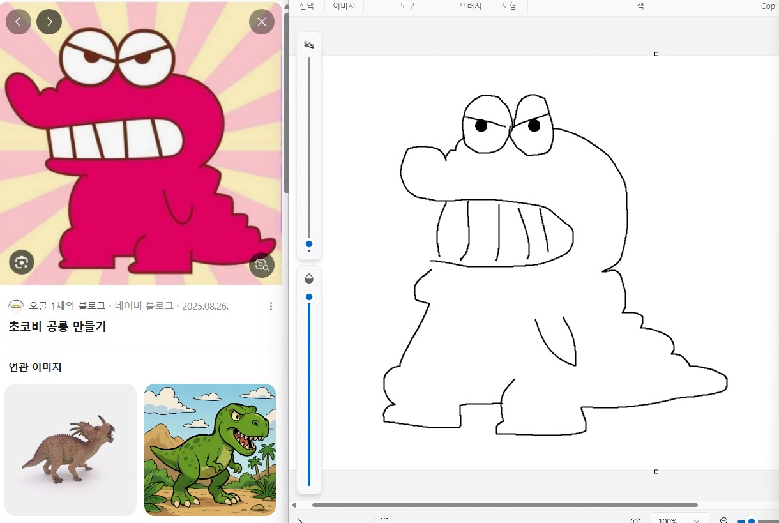Click the brush thickness icon above slider
The image size is (779, 523).
click(x=309, y=45)
